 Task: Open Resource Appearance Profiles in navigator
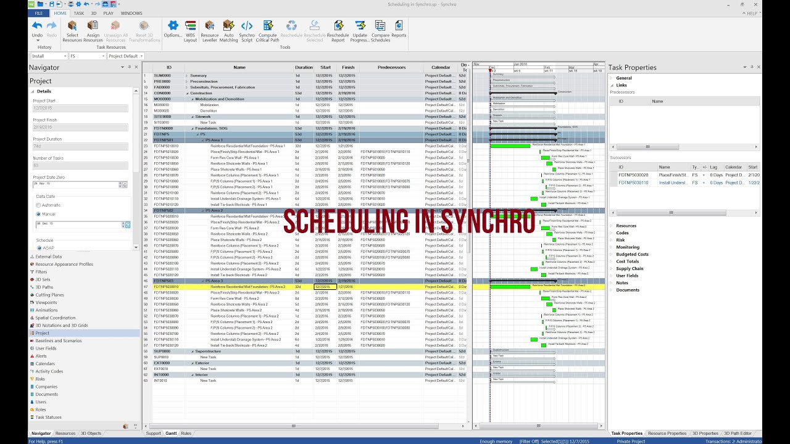(x=64, y=264)
